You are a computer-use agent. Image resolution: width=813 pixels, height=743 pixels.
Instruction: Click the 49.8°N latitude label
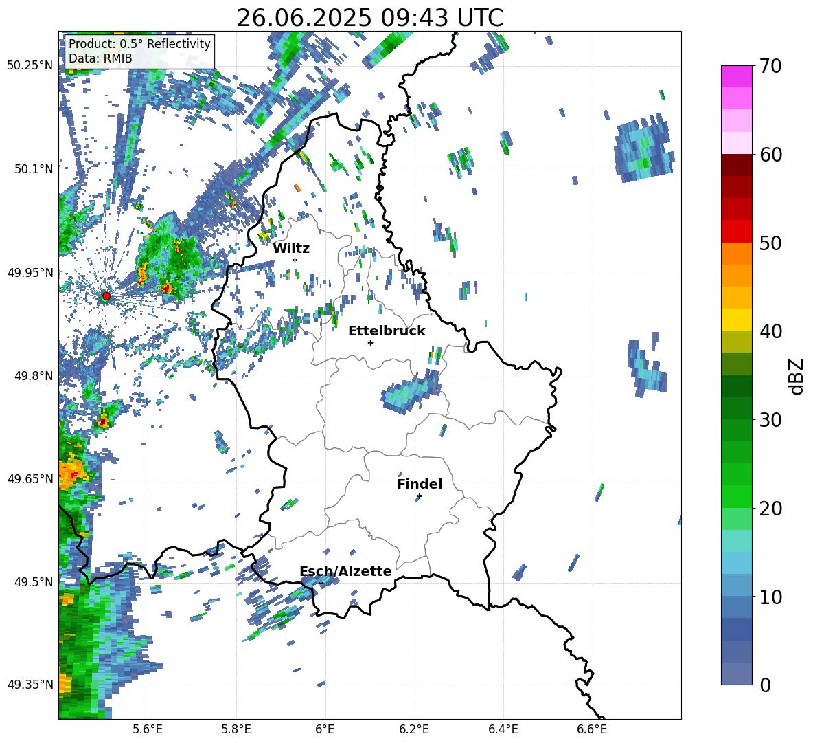pos(33,376)
